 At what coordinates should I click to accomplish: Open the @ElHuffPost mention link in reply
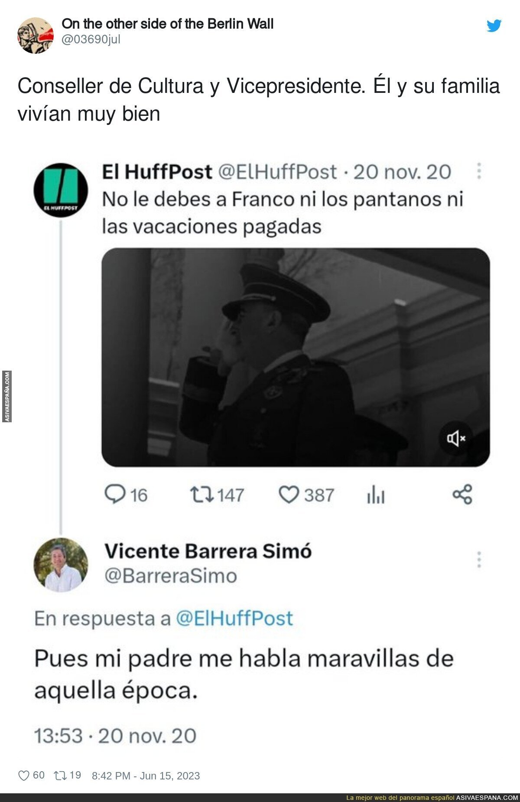(x=234, y=618)
